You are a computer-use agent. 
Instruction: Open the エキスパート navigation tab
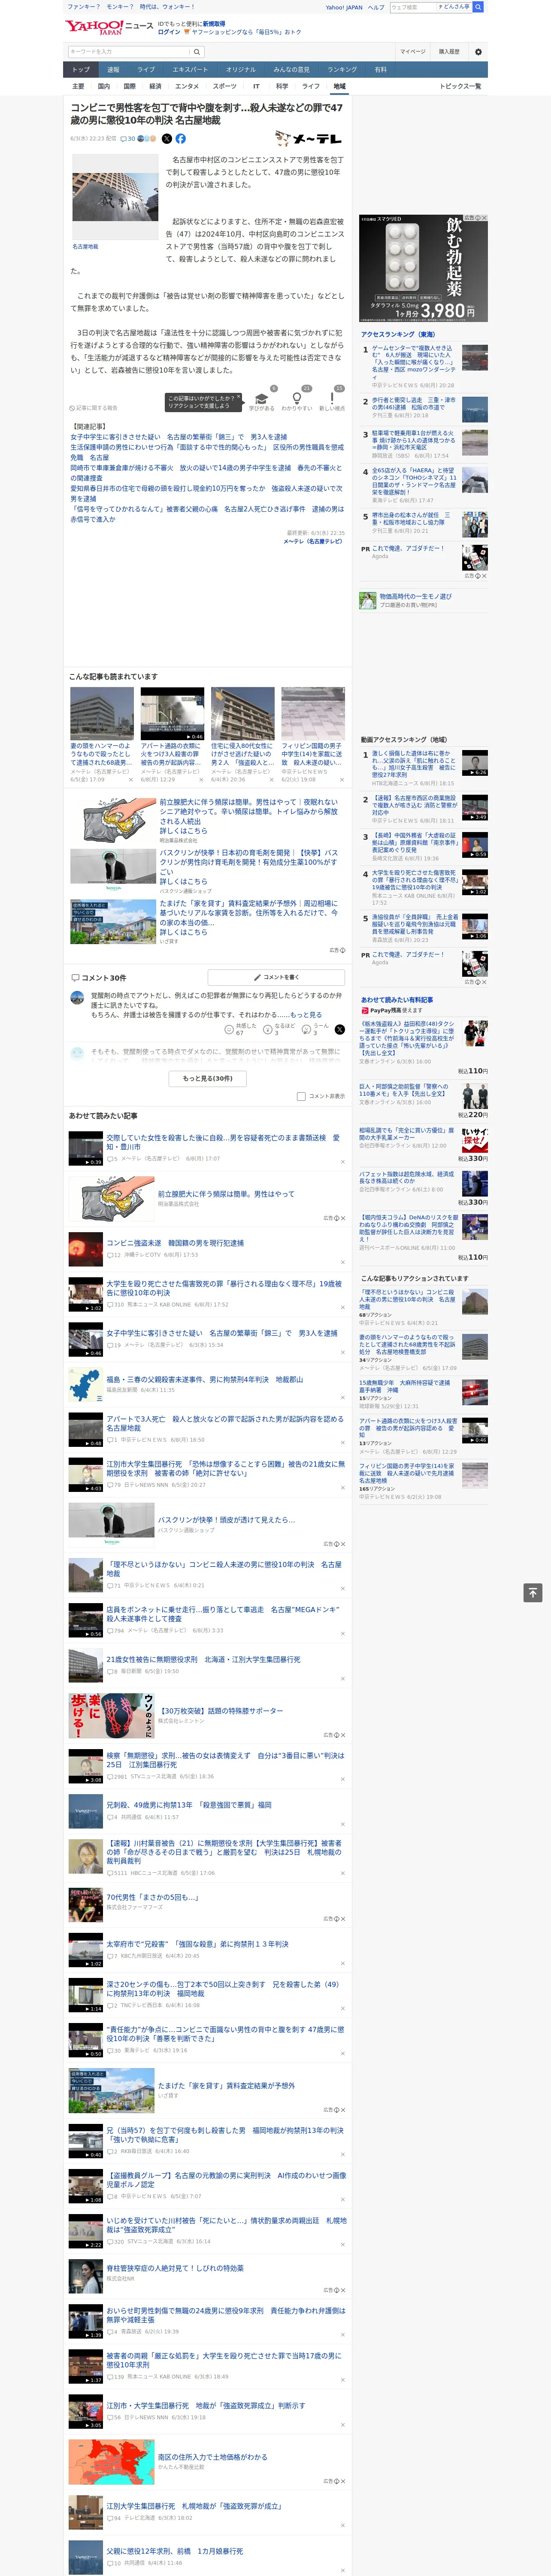tap(190, 70)
